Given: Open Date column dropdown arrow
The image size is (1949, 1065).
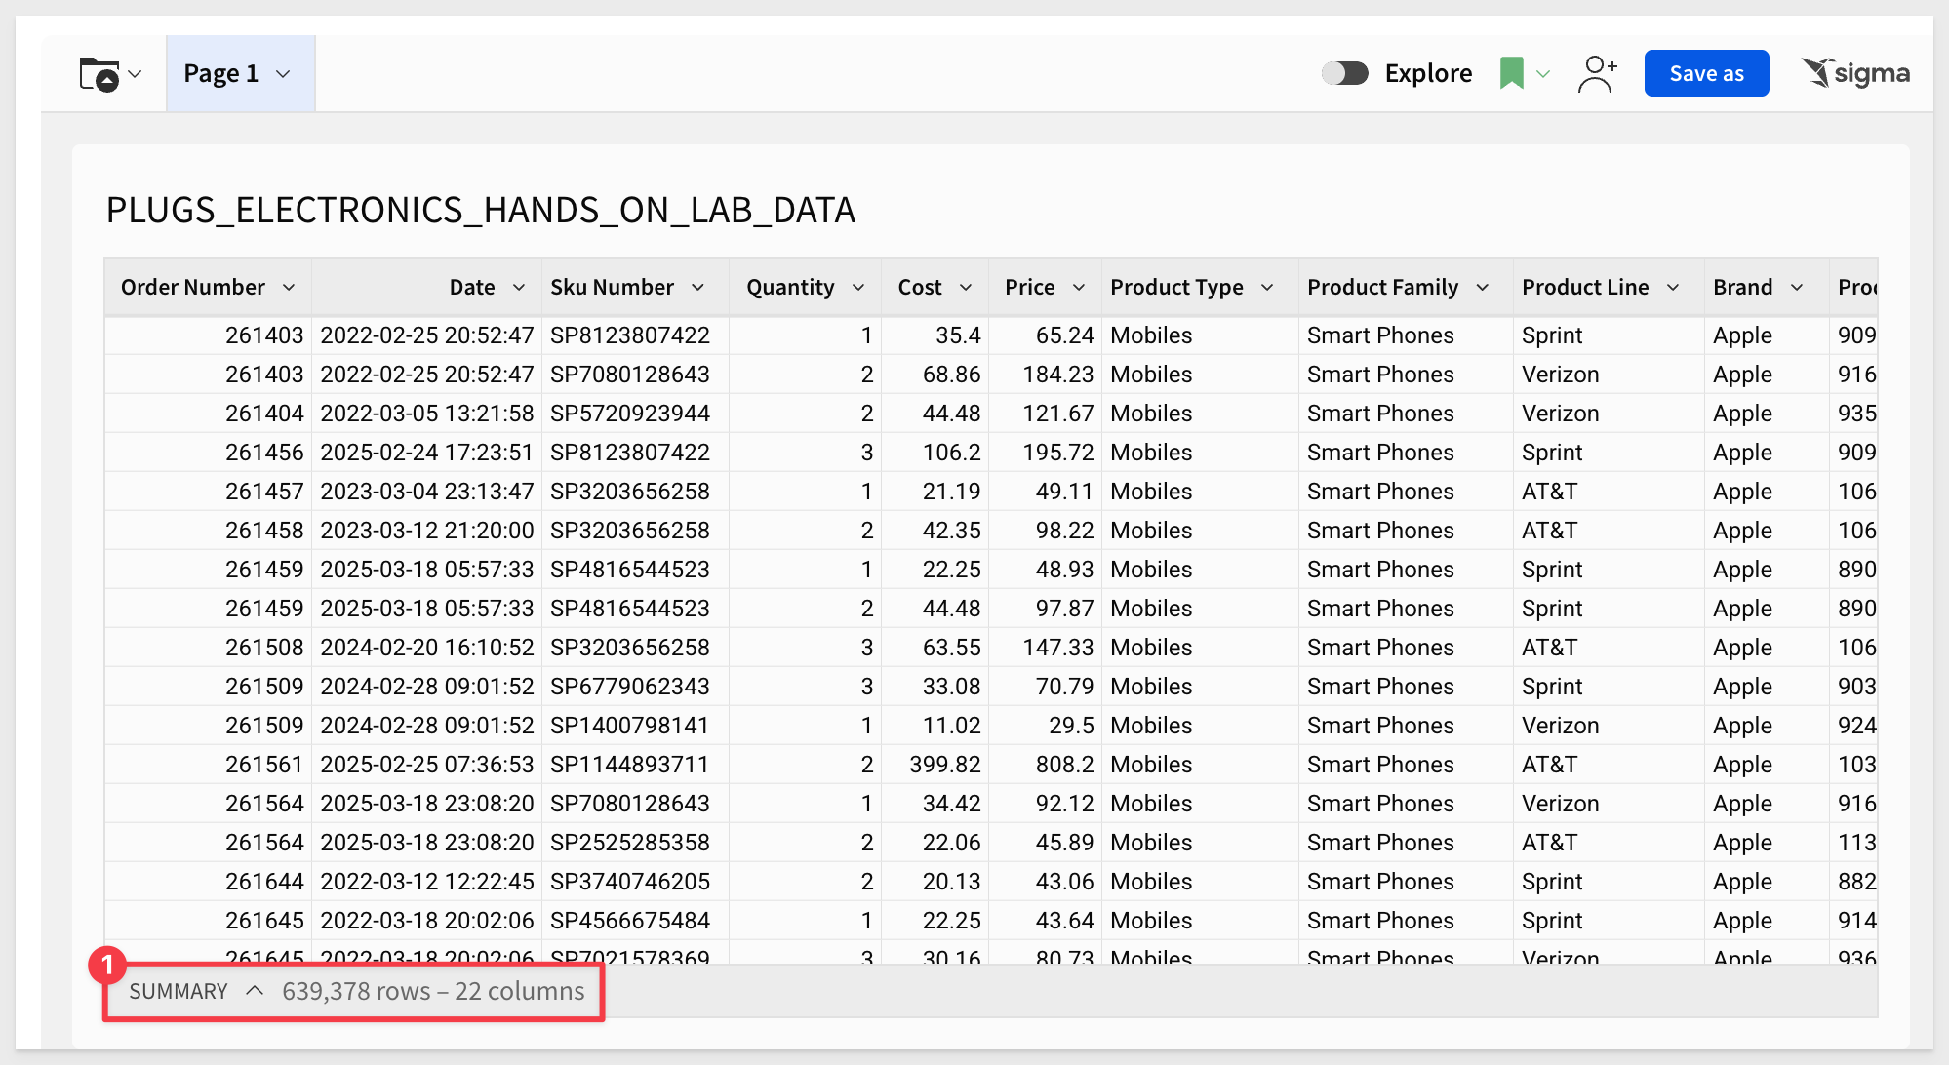Looking at the screenshot, I should click(x=519, y=287).
